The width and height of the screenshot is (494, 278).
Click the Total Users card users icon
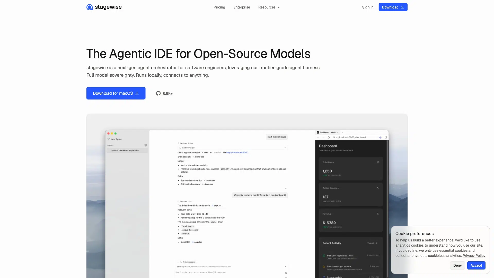click(x=378, y=162)
